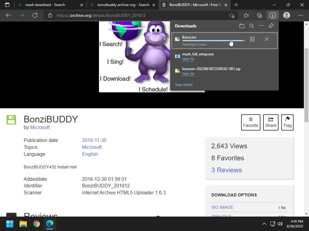
Task: Refresh the current page
Action: pos(35,15)
